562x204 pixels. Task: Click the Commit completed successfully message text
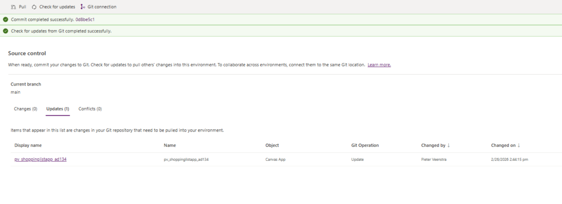click(x=43, y=19)
